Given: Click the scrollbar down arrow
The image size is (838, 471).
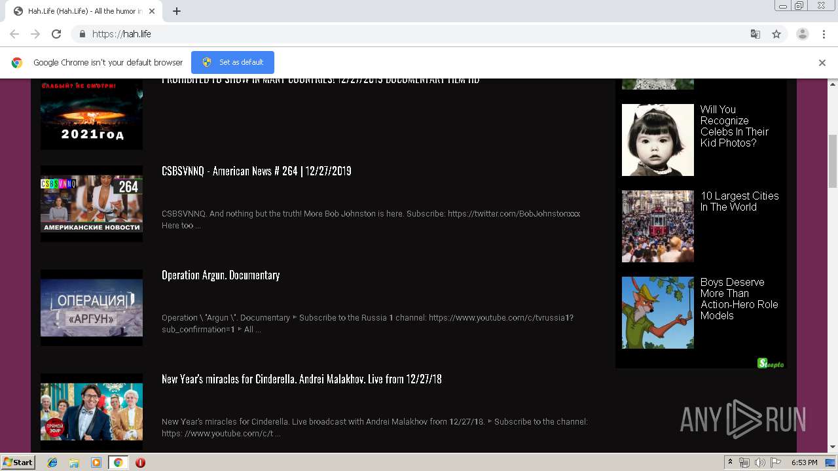Looking at the screenshot, I should pyautogui.click(x=832, y=447).
